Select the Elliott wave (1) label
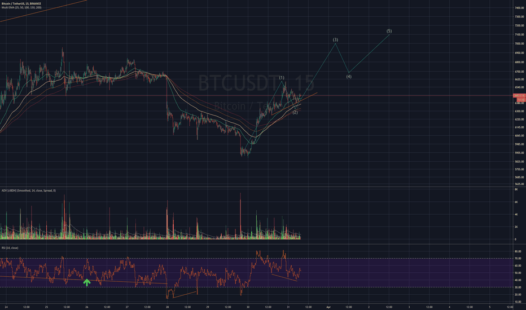 coord(282,78)
